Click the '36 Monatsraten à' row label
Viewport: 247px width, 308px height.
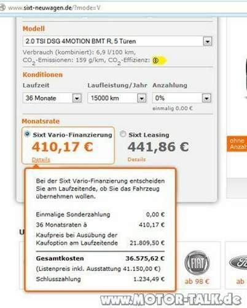pos(61,225)
